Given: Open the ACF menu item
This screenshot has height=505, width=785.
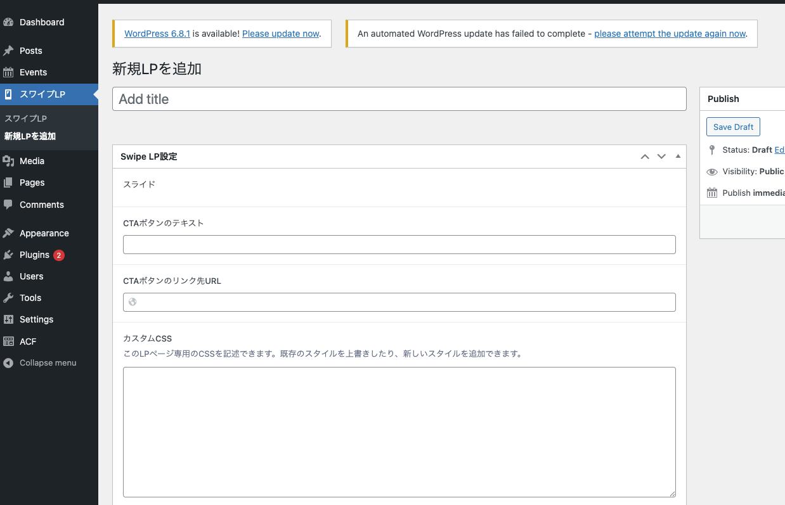Looking at the screenshot, I should pos(28,342).
